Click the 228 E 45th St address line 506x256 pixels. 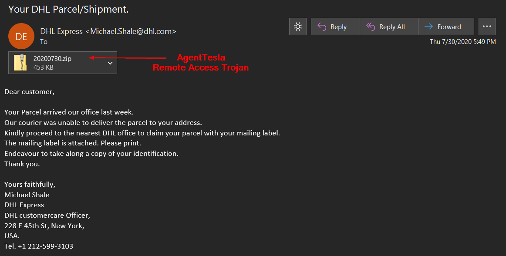[44, 226]
